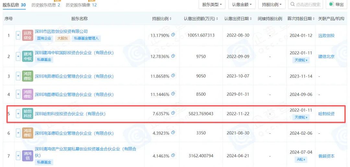The height and width of the screenshot is (167, 350).
Task: Open related product 普超资本 link
Action: tap(326, 156)
